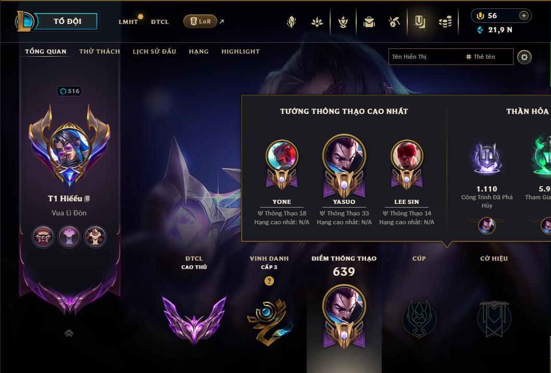Select the Yasuo mastery champion portrait
This screenshot has height=373, width=551.
pyautogui.click(x=344, y=156)
